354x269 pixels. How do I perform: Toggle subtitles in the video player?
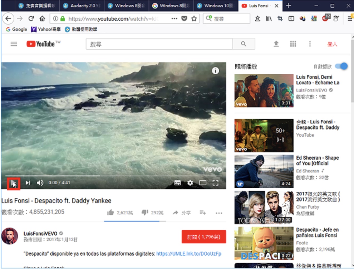click(177, 183)
